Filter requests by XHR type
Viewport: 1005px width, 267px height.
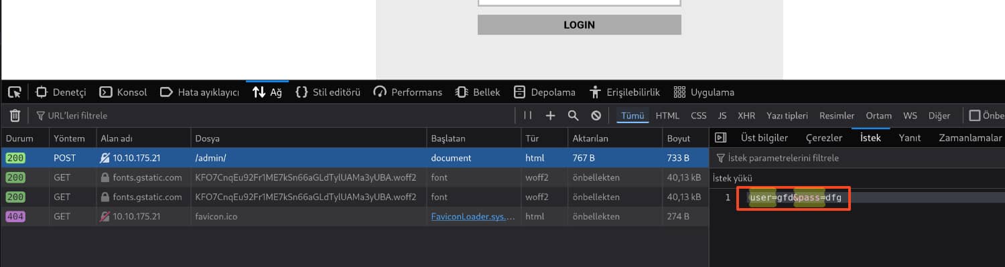(746, 116)
